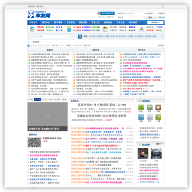Viewport: 192px width, 192px height.
Task: Open 违章查询 in the nav bar
Action: point(108,22)
